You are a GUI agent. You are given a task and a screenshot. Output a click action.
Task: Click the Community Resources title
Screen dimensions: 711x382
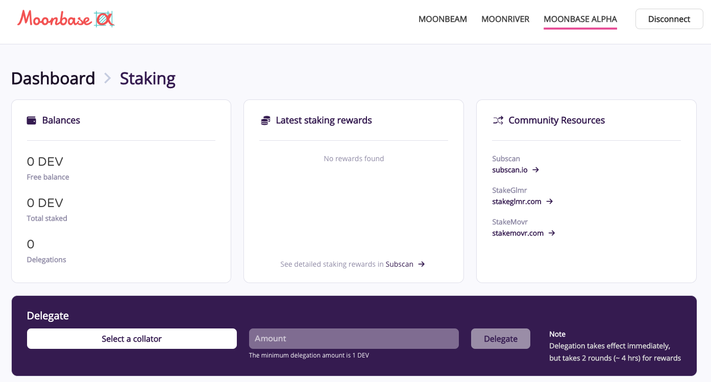click(556, 120)
